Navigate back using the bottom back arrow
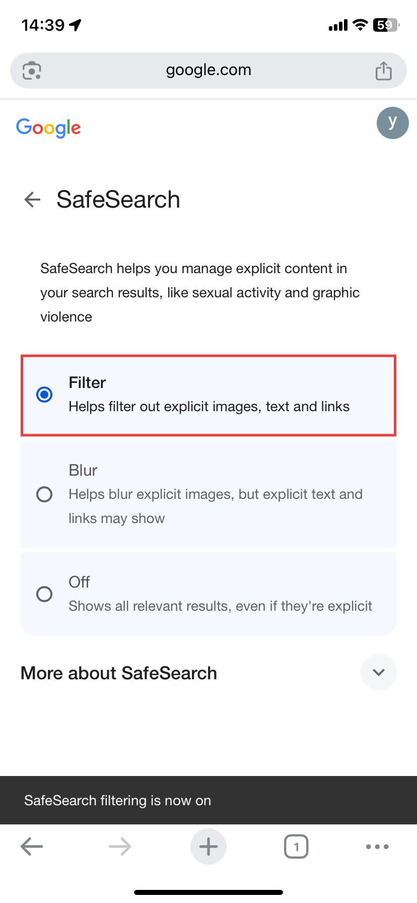417x903 pixels. click(x=32, y=847)
